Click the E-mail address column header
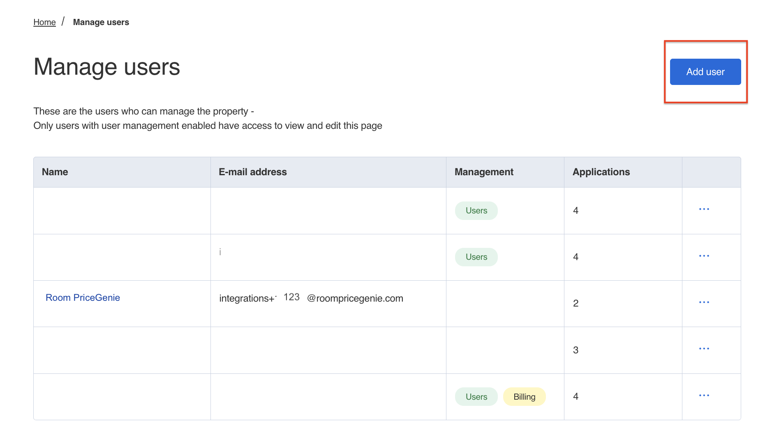Viewport: 772px width, 444px height. [x=252, y=172]
